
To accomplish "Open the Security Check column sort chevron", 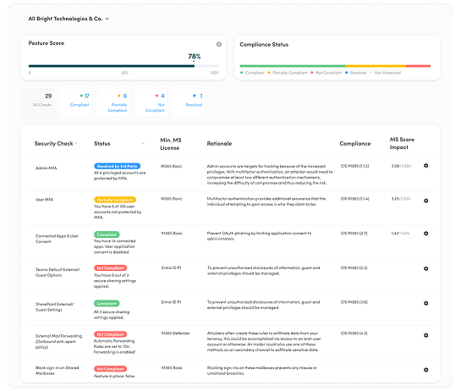I will pyautogui.click(x=76, y=144).
